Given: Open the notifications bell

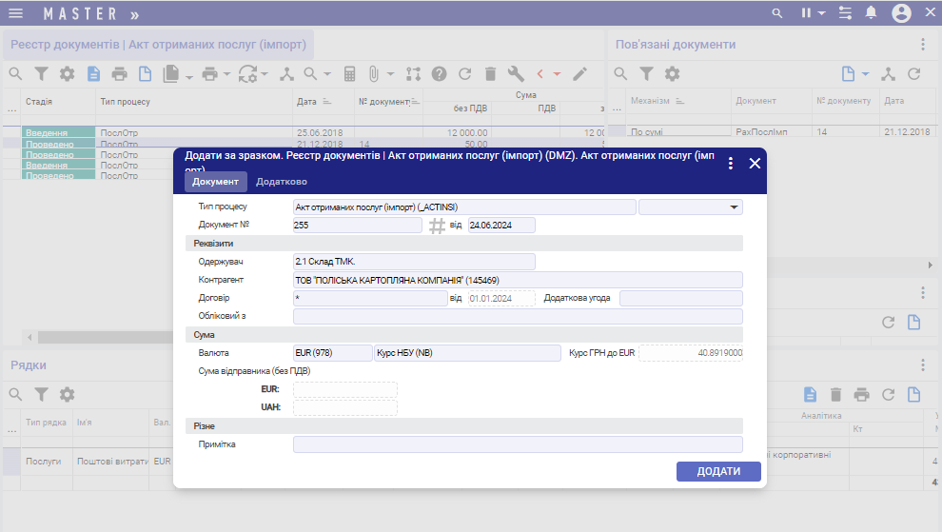Looking at the screenshot, I should click(871, 13).
